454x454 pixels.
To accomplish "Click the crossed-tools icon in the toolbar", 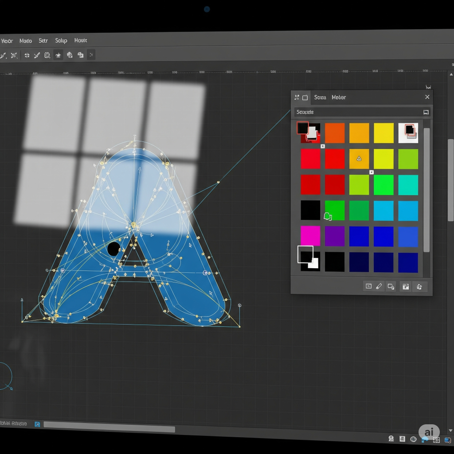I will click(14, 55).
